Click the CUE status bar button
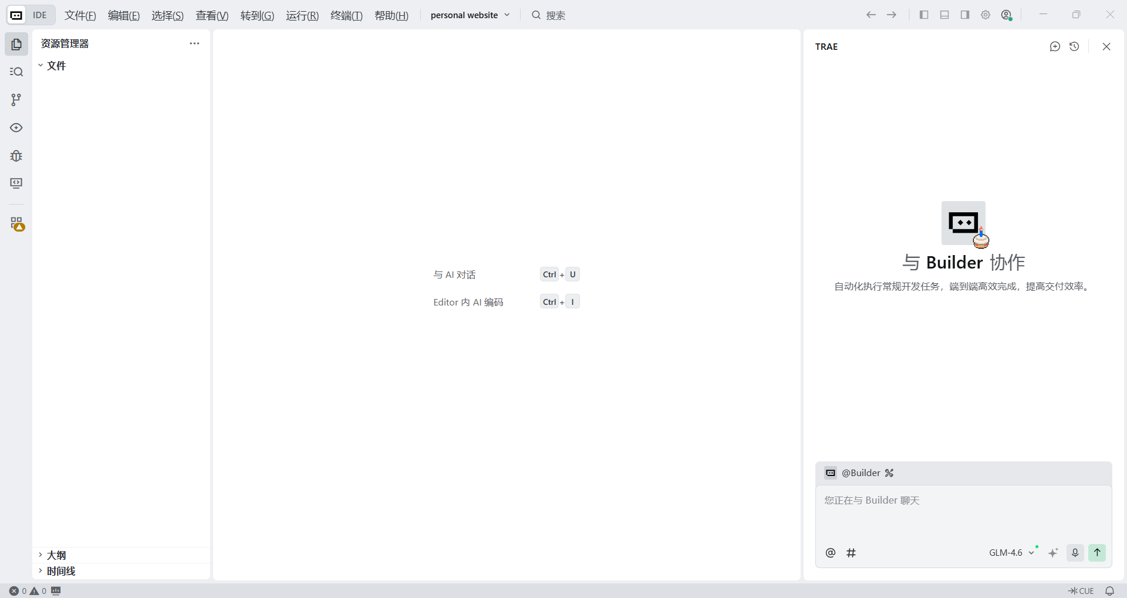This screenshot has width=1127, height=598. 1081,591
